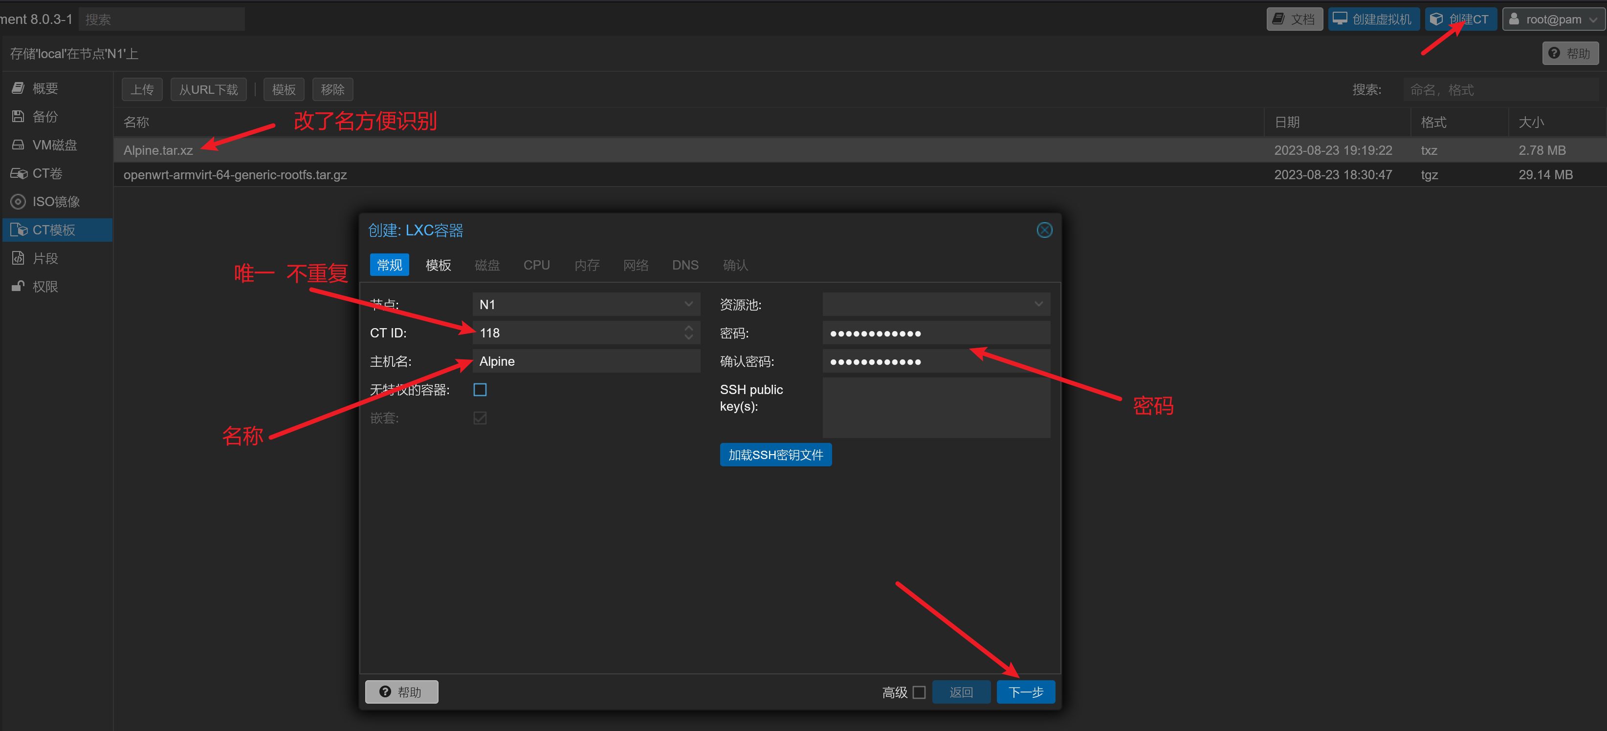Close the 创建 LXC容器 dialog
Screen dimensions: 1607x731
pos(1044,230)
